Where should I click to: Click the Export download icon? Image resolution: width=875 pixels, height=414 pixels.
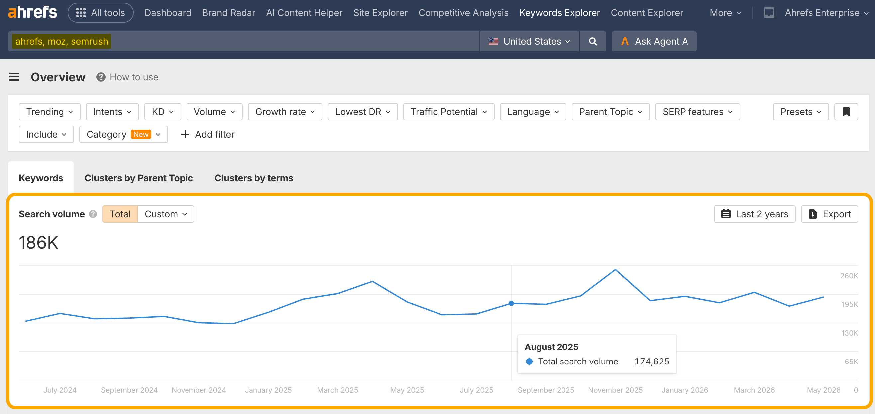pyautogui.click(x=813, y=214)
